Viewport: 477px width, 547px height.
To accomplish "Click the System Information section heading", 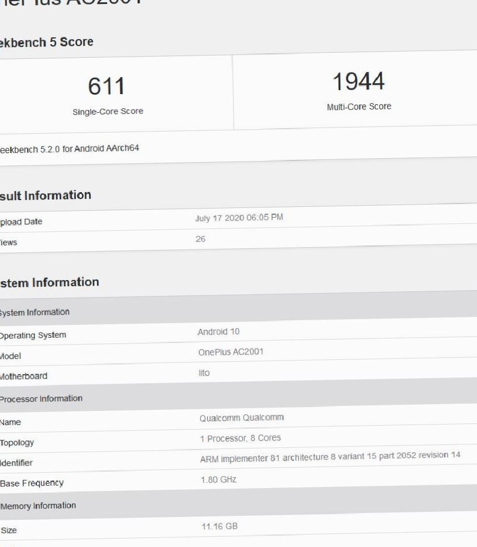I will (x=49, y=282).
